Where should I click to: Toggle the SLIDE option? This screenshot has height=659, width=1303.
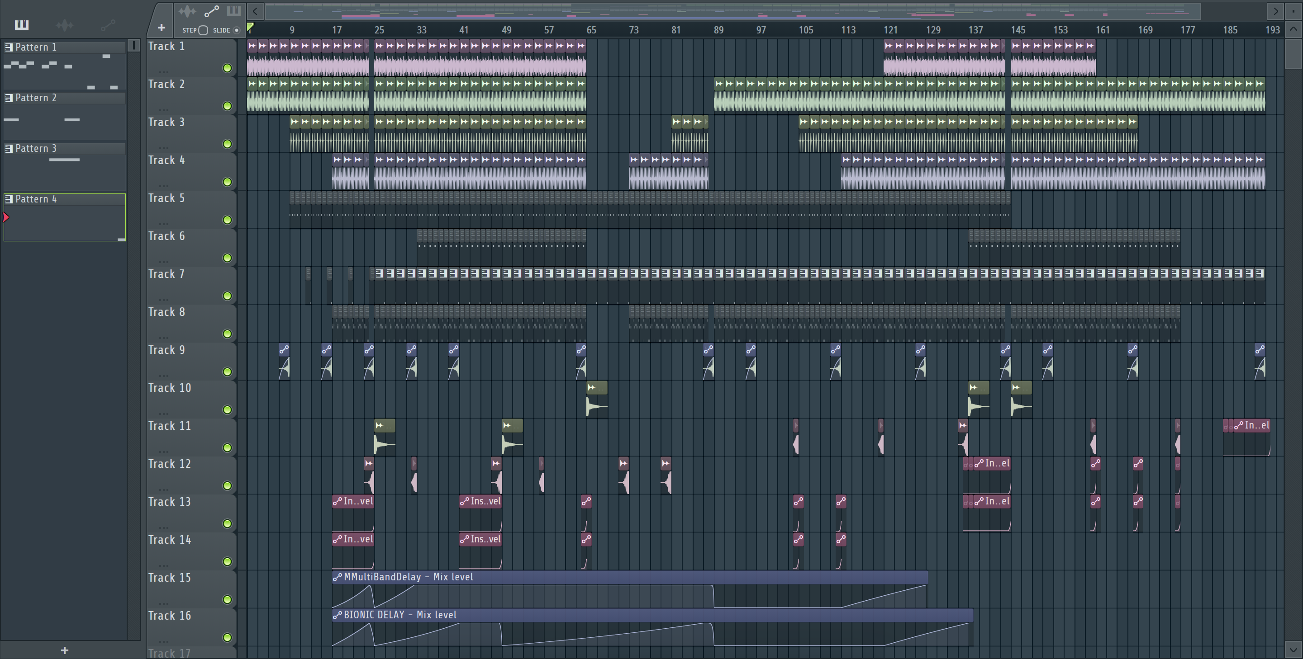point(236,30)
